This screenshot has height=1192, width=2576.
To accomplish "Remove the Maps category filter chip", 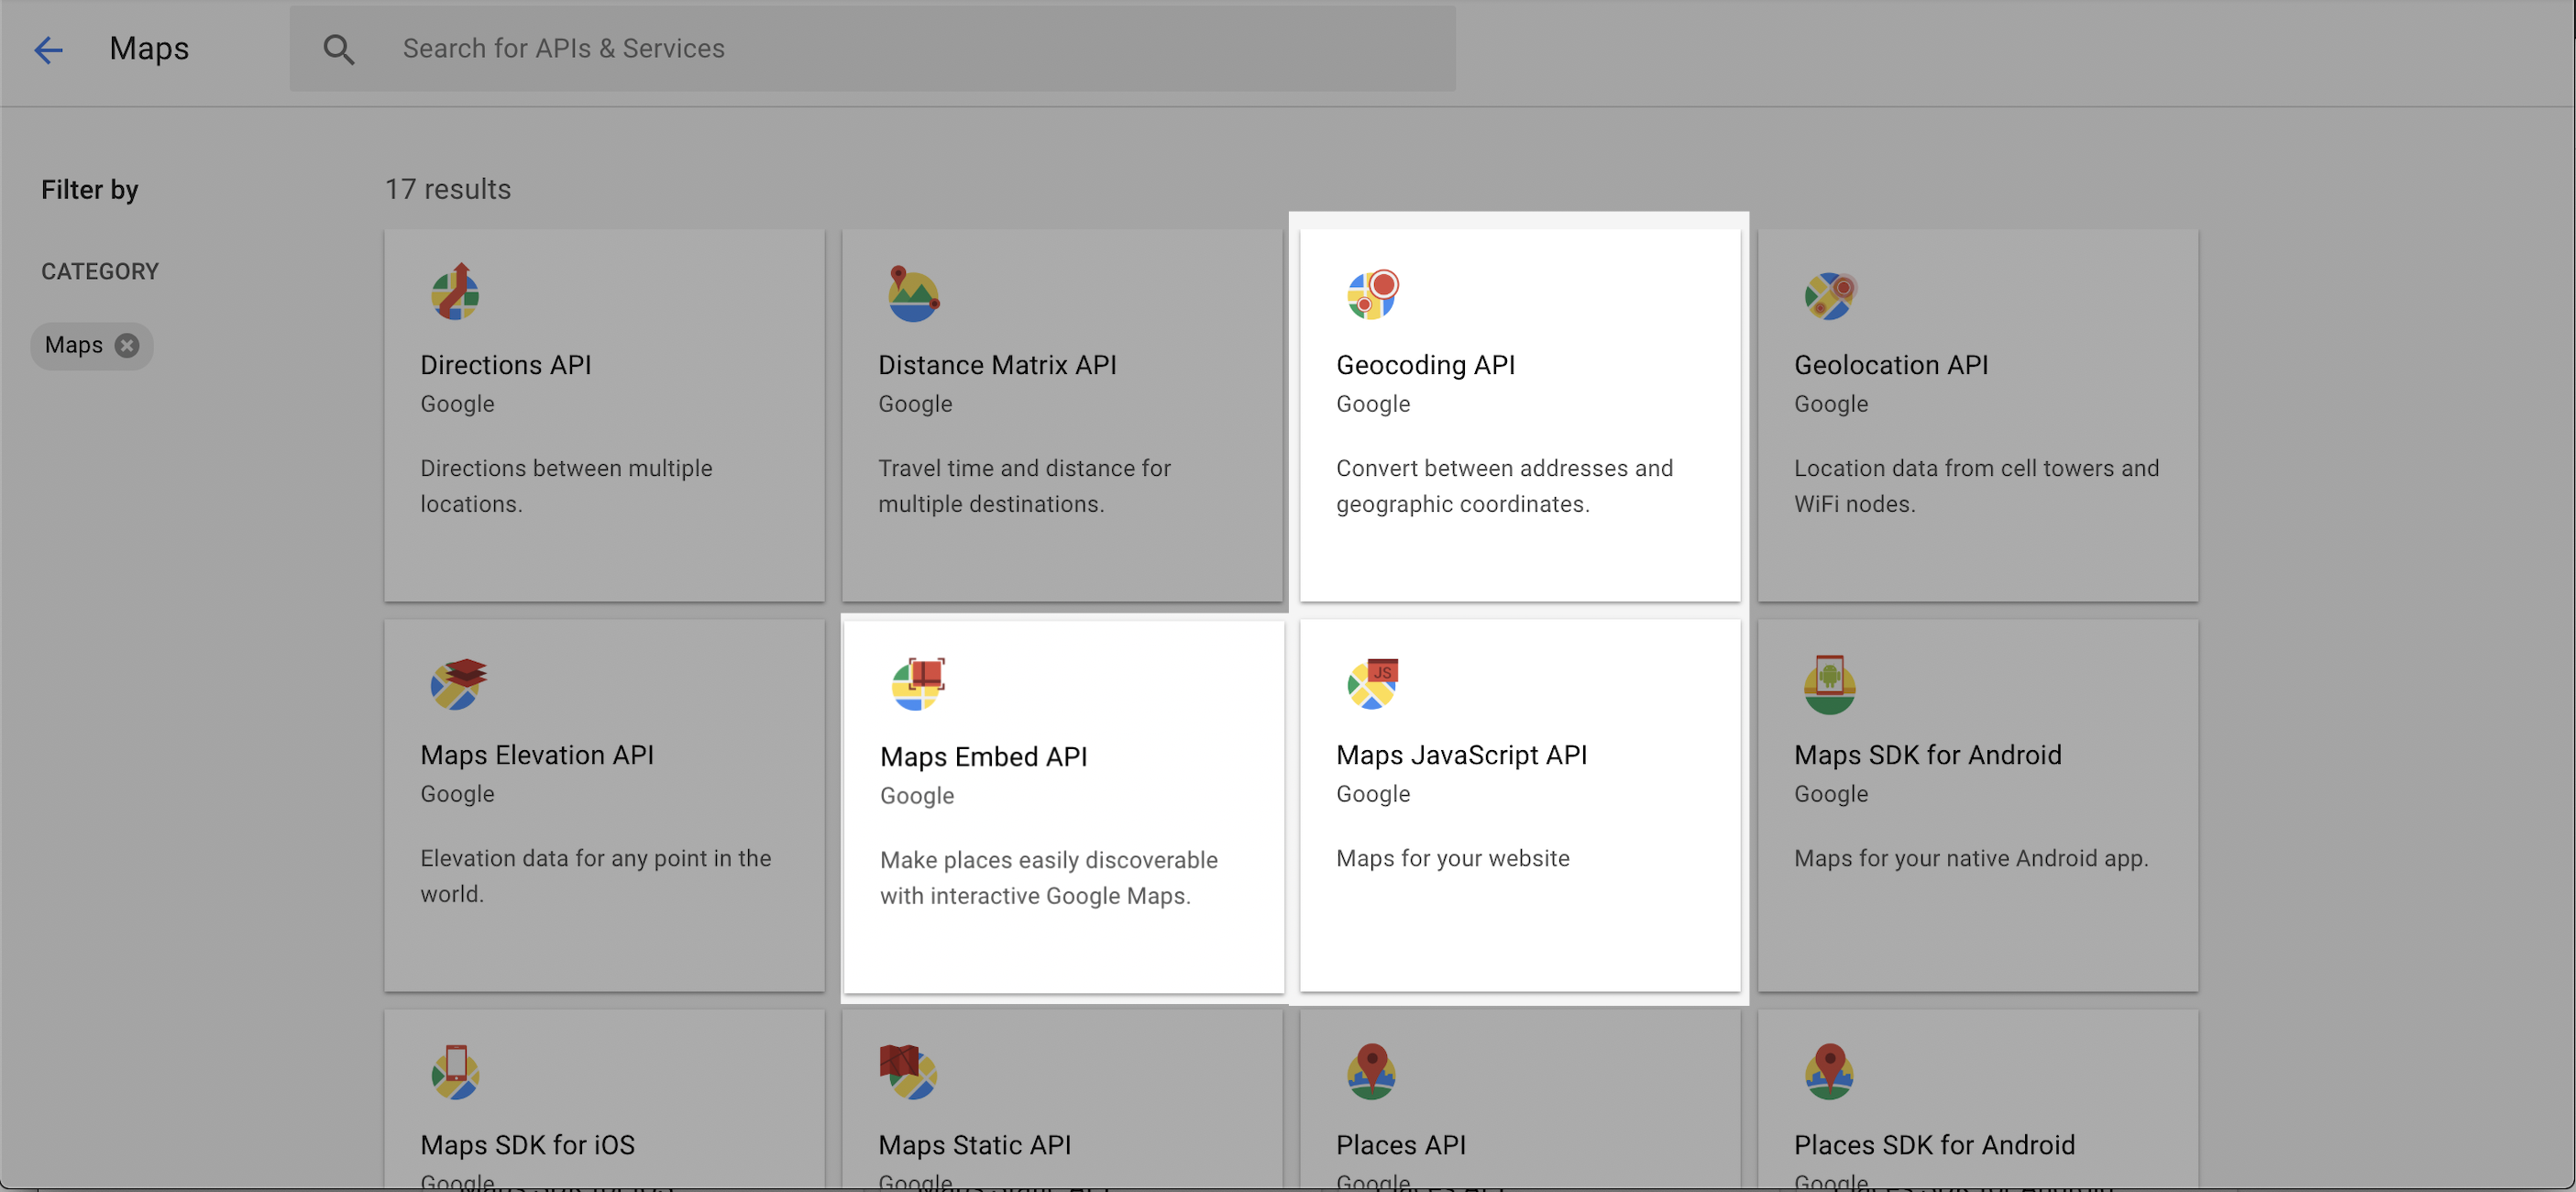I will point(127,345).
